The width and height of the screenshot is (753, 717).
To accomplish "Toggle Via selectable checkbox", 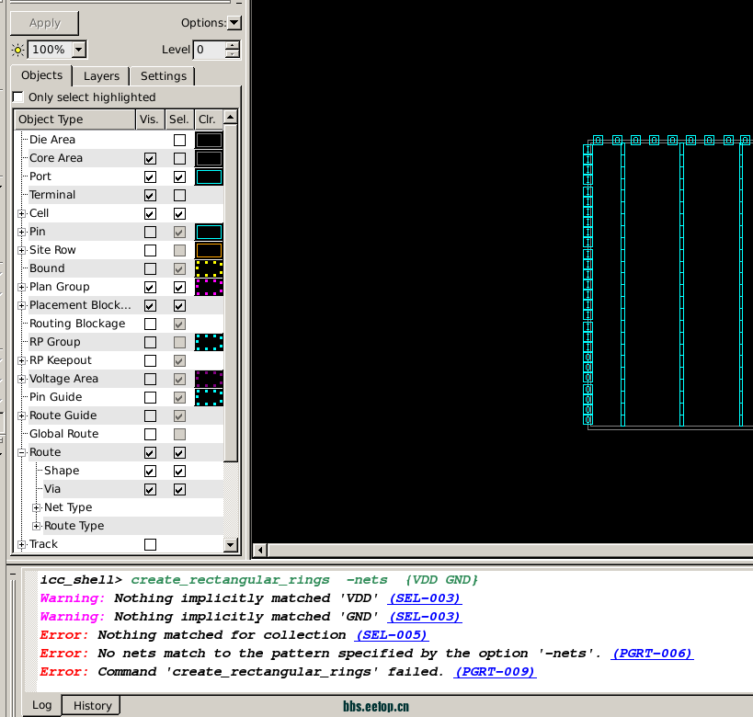I will 179,490.
